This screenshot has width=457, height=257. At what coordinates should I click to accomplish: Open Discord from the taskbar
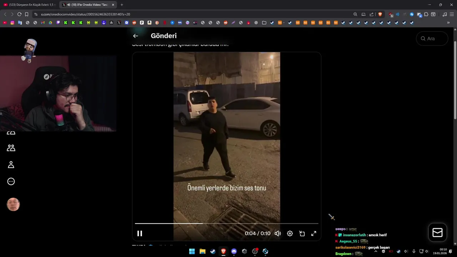(x=234, y=251)
